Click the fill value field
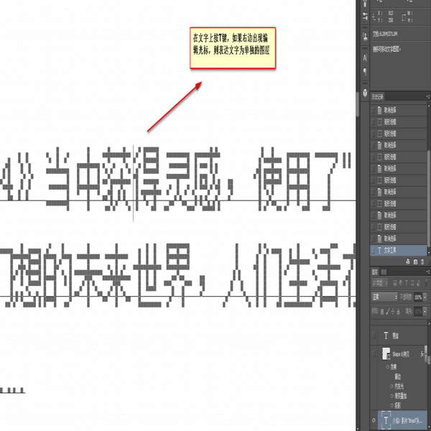The image size is (431, 431). [418, 312]
